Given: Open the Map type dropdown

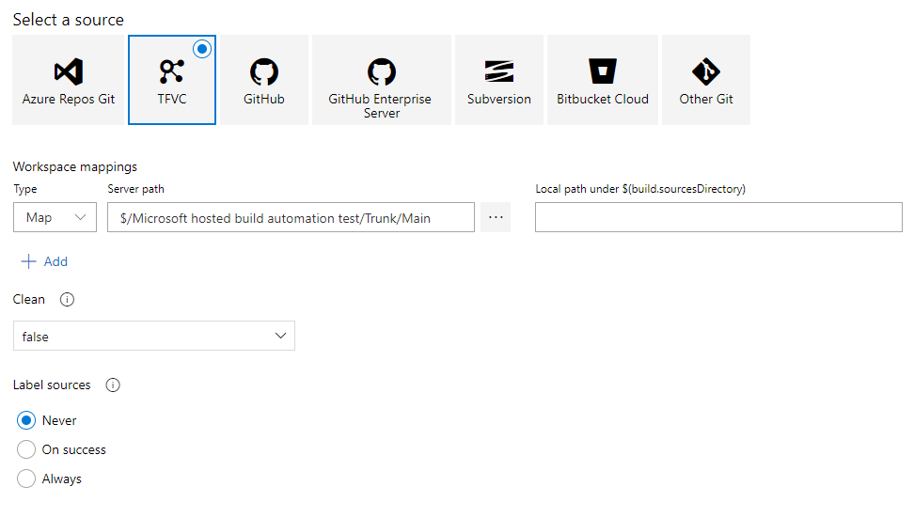Looking at the screenshot, I should click(x=55, y=217).
